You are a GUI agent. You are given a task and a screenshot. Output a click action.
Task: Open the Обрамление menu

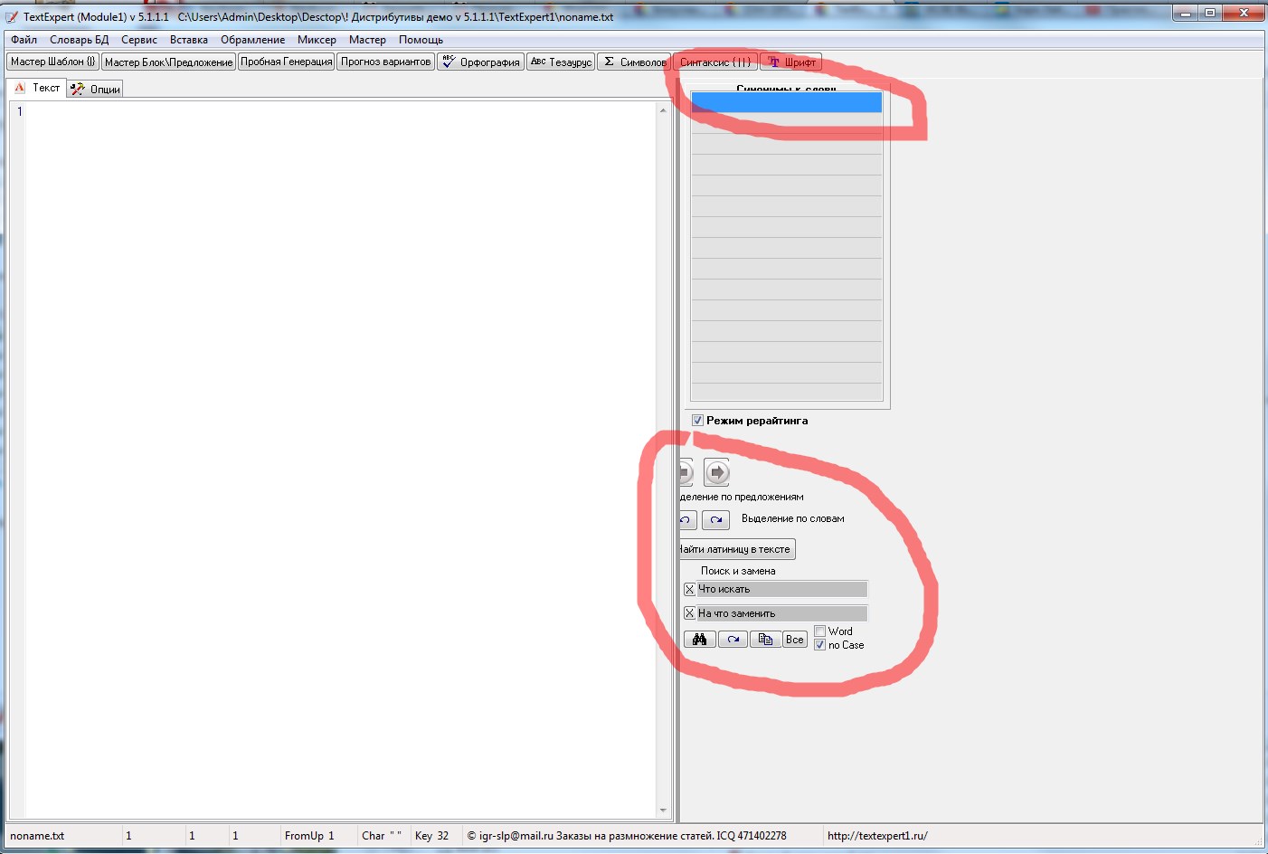[x=252, y=40]
